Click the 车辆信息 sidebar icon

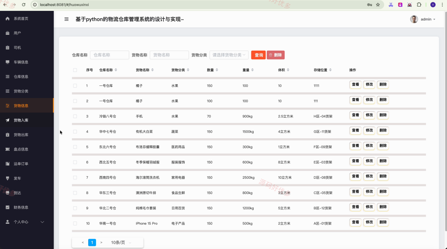click(7, 62)
